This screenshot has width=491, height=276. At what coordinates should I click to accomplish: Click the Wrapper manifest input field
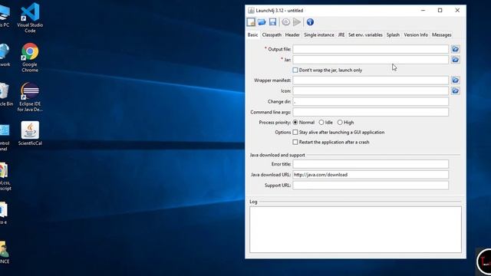point(371,80)
